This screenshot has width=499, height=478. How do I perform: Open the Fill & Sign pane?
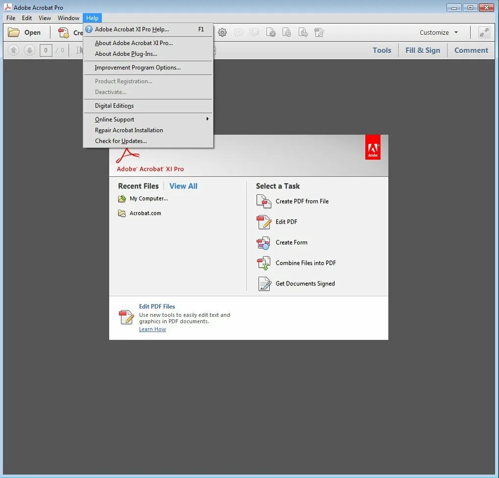[423, 50]
